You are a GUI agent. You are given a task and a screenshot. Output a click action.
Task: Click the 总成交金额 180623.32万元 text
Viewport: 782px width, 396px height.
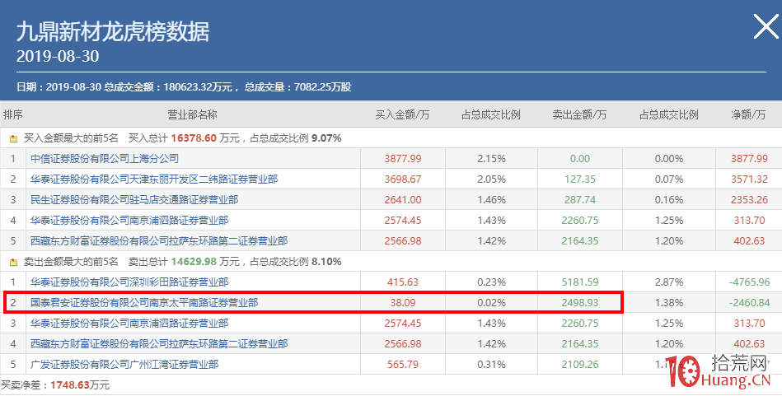[168, 87]
